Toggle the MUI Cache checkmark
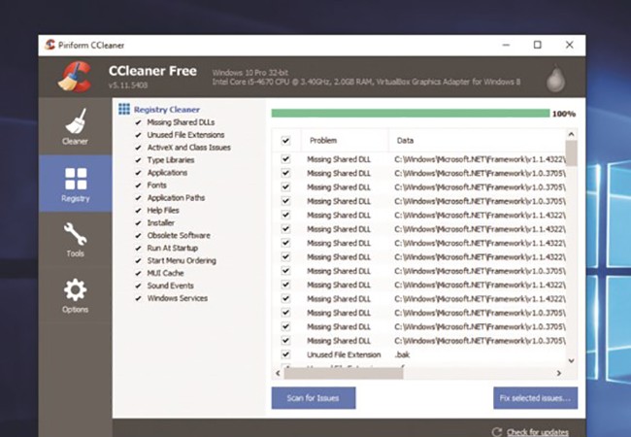This screenshot has height=437, width=631. (x=139, y=273)
